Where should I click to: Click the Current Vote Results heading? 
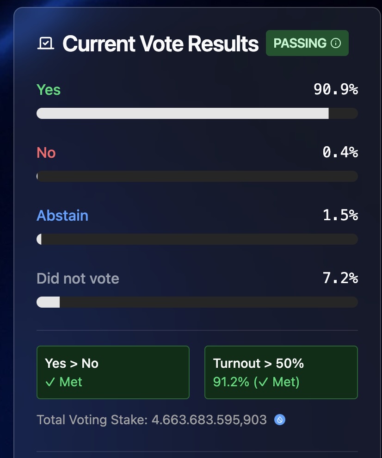coord(160,43)
